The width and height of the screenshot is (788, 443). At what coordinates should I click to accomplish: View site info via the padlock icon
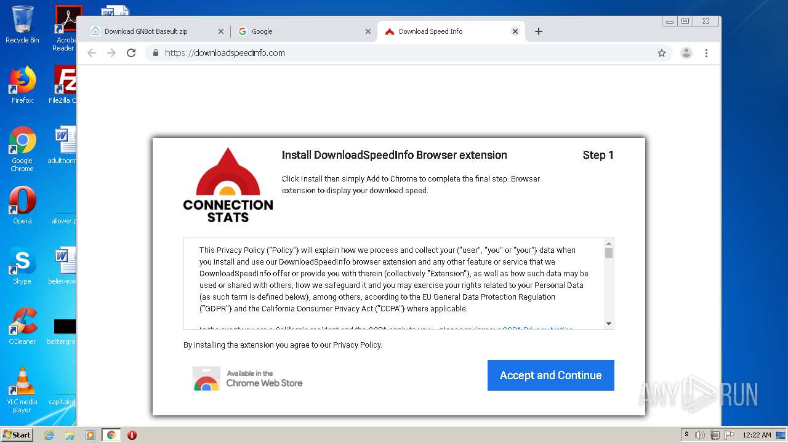pyautogui.click(x=156, y=53)
